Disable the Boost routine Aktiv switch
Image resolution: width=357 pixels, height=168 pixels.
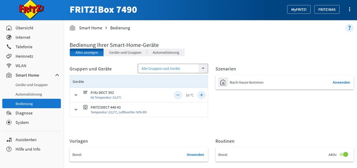tap(344, 155)
